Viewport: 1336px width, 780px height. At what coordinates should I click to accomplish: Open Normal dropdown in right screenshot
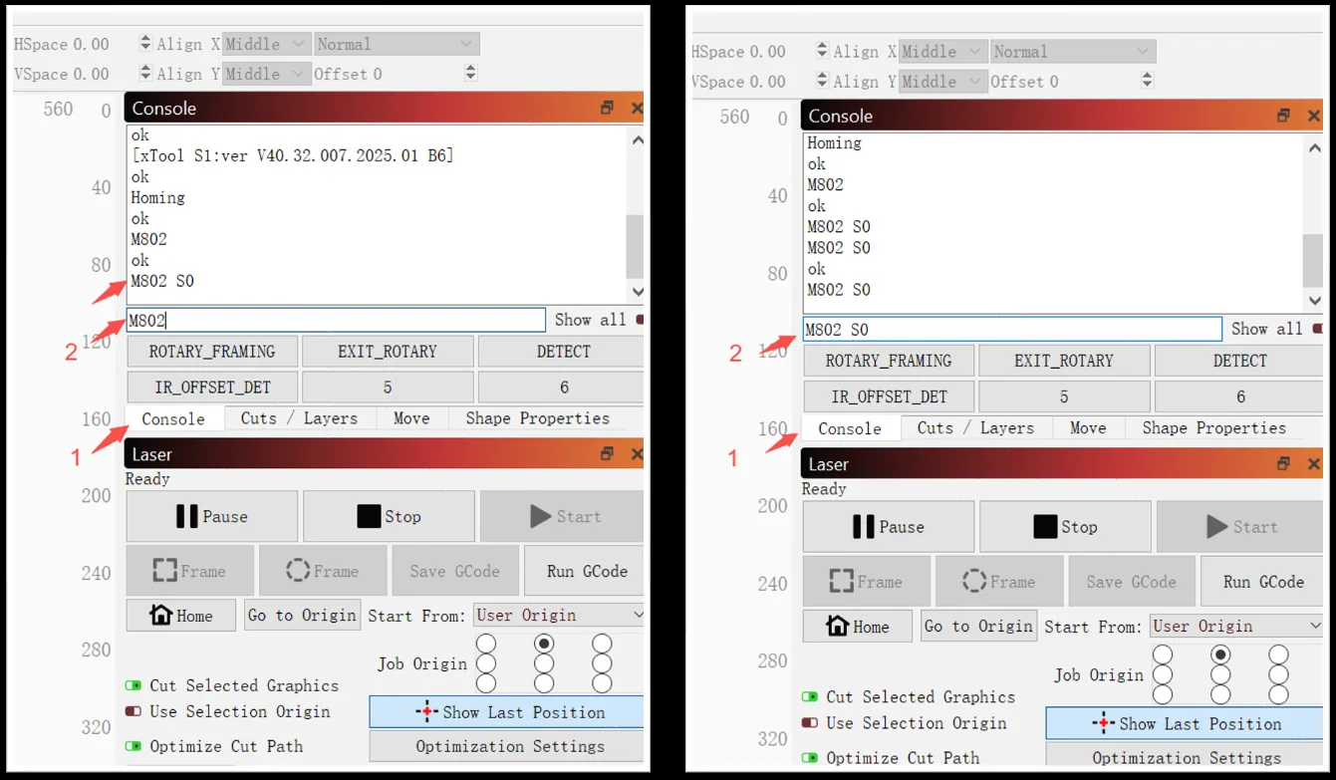coord(1073,52)
